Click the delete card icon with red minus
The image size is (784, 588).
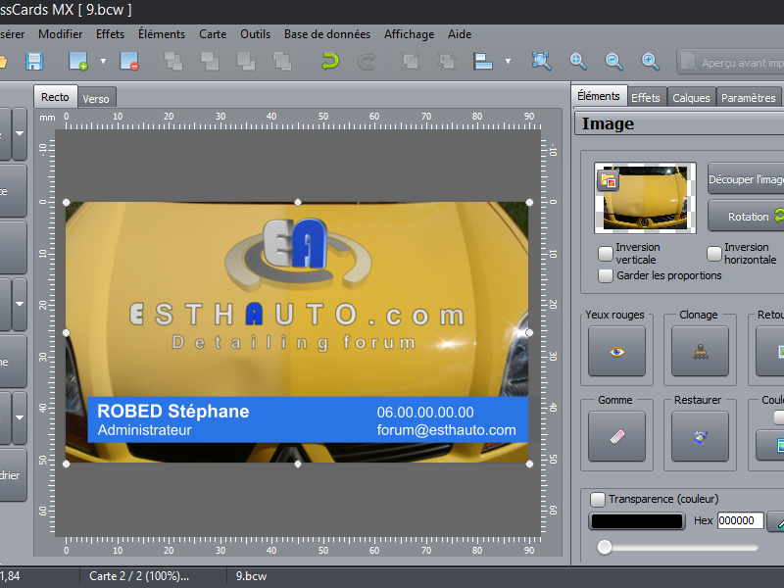(x=129, y=62)
